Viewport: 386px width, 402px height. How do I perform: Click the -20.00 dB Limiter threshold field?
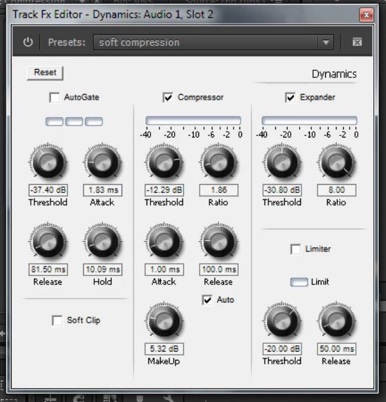pos(282,349)
